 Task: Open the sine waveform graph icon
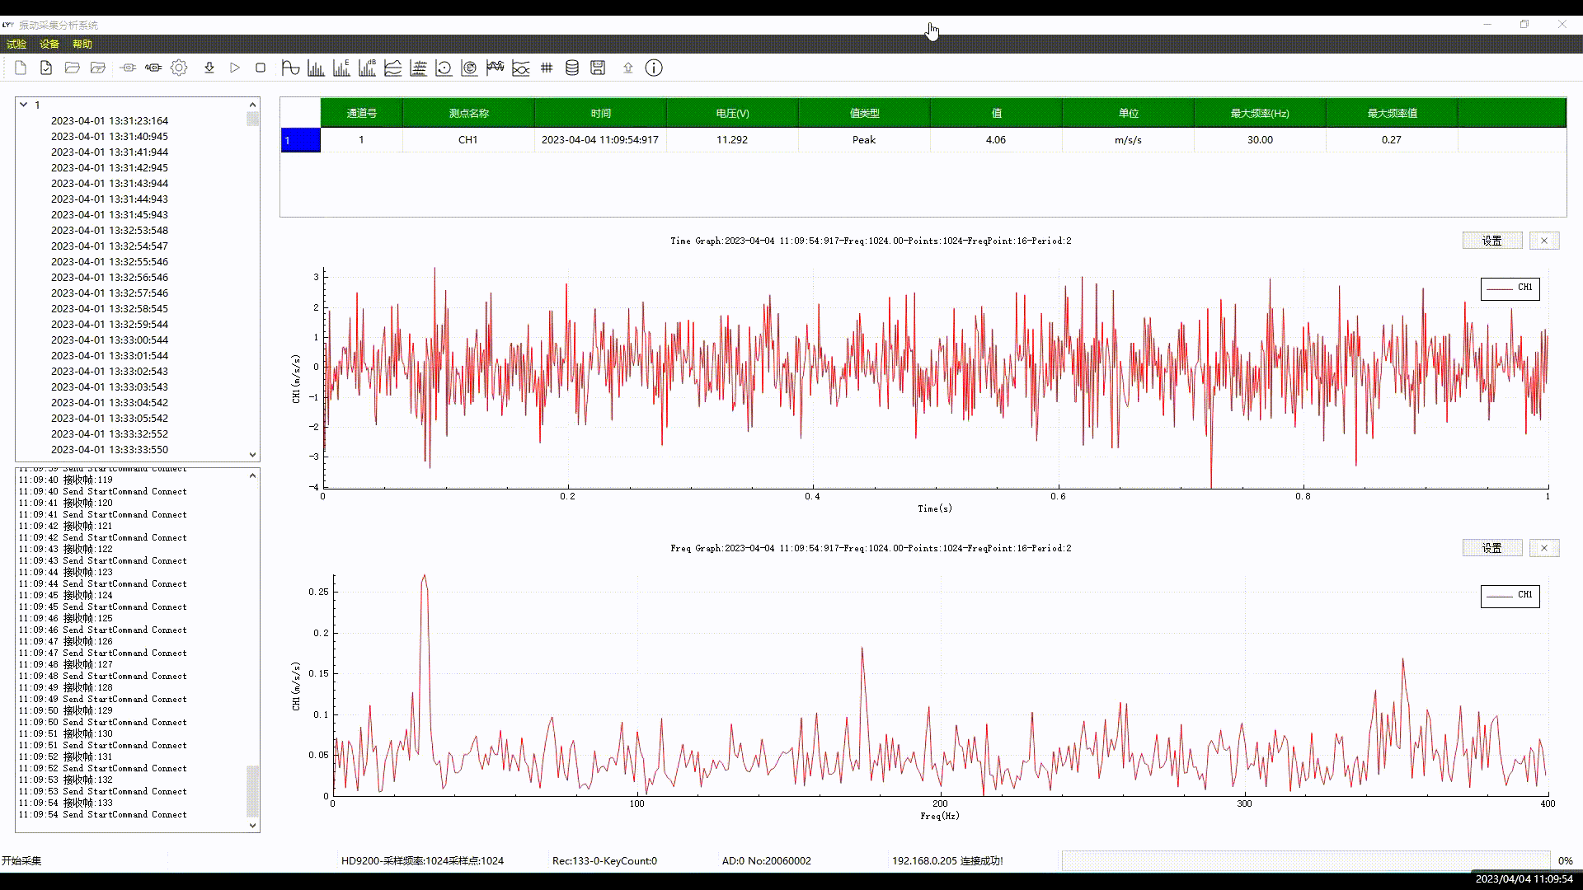coord(290,68)
